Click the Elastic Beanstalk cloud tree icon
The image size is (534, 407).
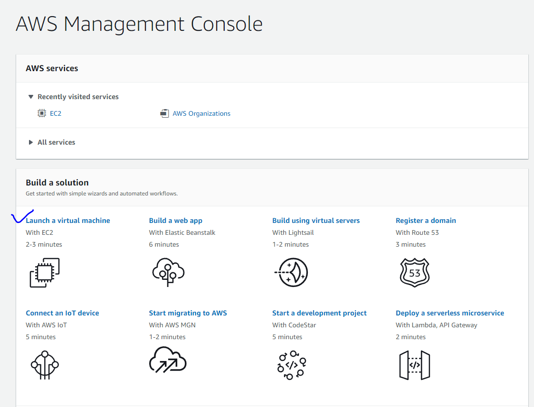(168, 272)
